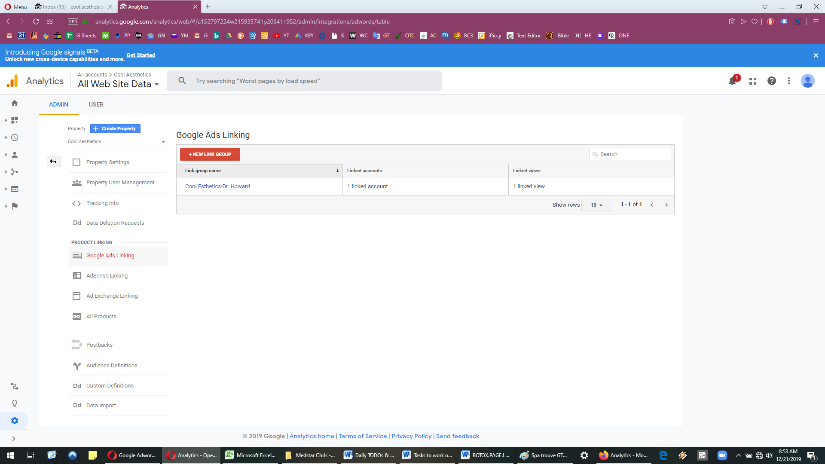Open the Audience person sidebar icon

[15, 155]
